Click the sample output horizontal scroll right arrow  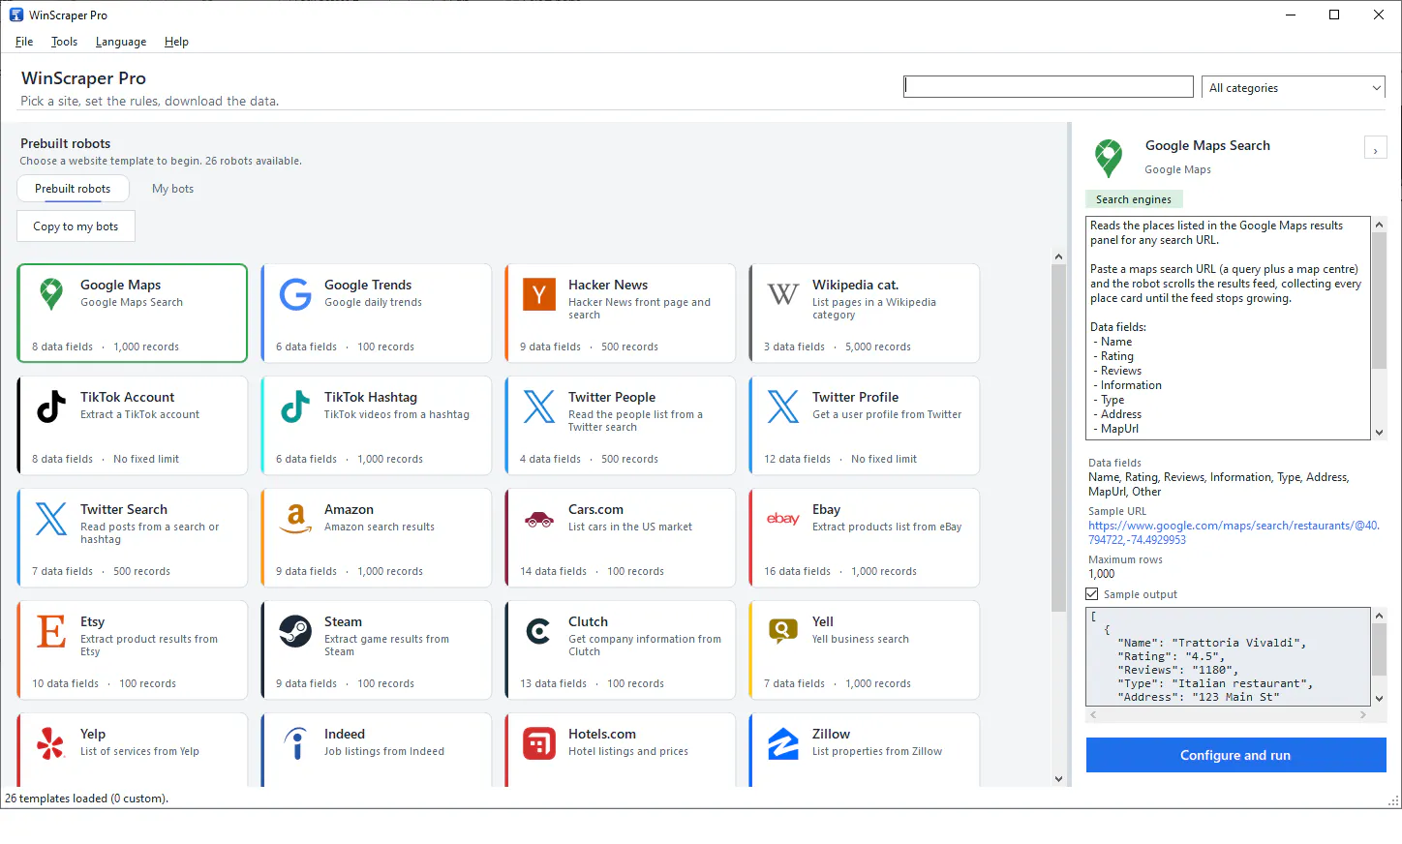[x=1363, y=715]
